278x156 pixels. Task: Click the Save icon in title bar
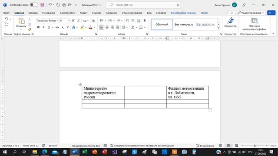42,5
